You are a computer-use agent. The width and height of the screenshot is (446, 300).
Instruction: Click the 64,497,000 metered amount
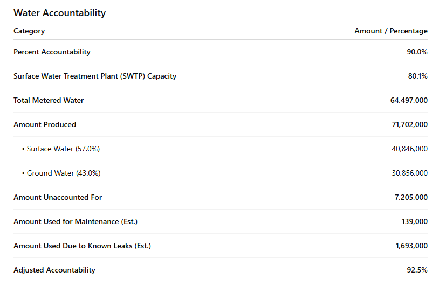tap(409, 101)
